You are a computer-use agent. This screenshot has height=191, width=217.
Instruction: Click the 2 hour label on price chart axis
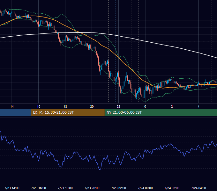click(x=172, y=107)
